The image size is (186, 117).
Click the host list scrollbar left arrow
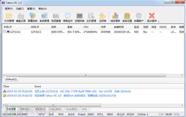pos(4,75)
